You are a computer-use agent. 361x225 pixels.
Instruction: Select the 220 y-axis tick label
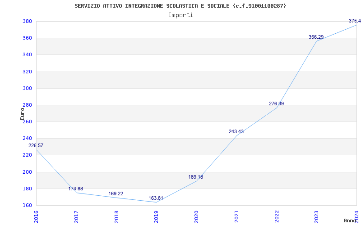[x=27, y=155]
